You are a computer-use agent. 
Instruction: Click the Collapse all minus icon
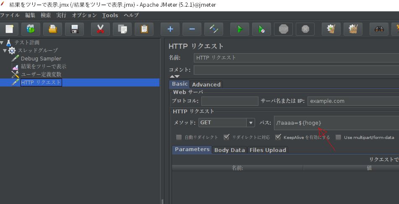(192, 29)
